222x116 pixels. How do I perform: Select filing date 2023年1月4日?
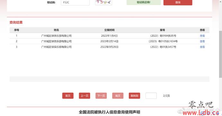click(109, 36)
